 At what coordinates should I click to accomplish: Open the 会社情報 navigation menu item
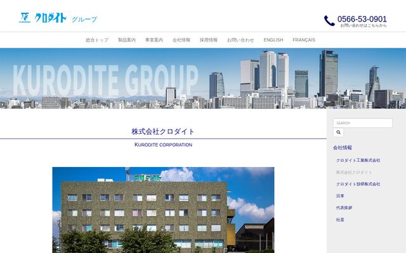coord(181,40)
